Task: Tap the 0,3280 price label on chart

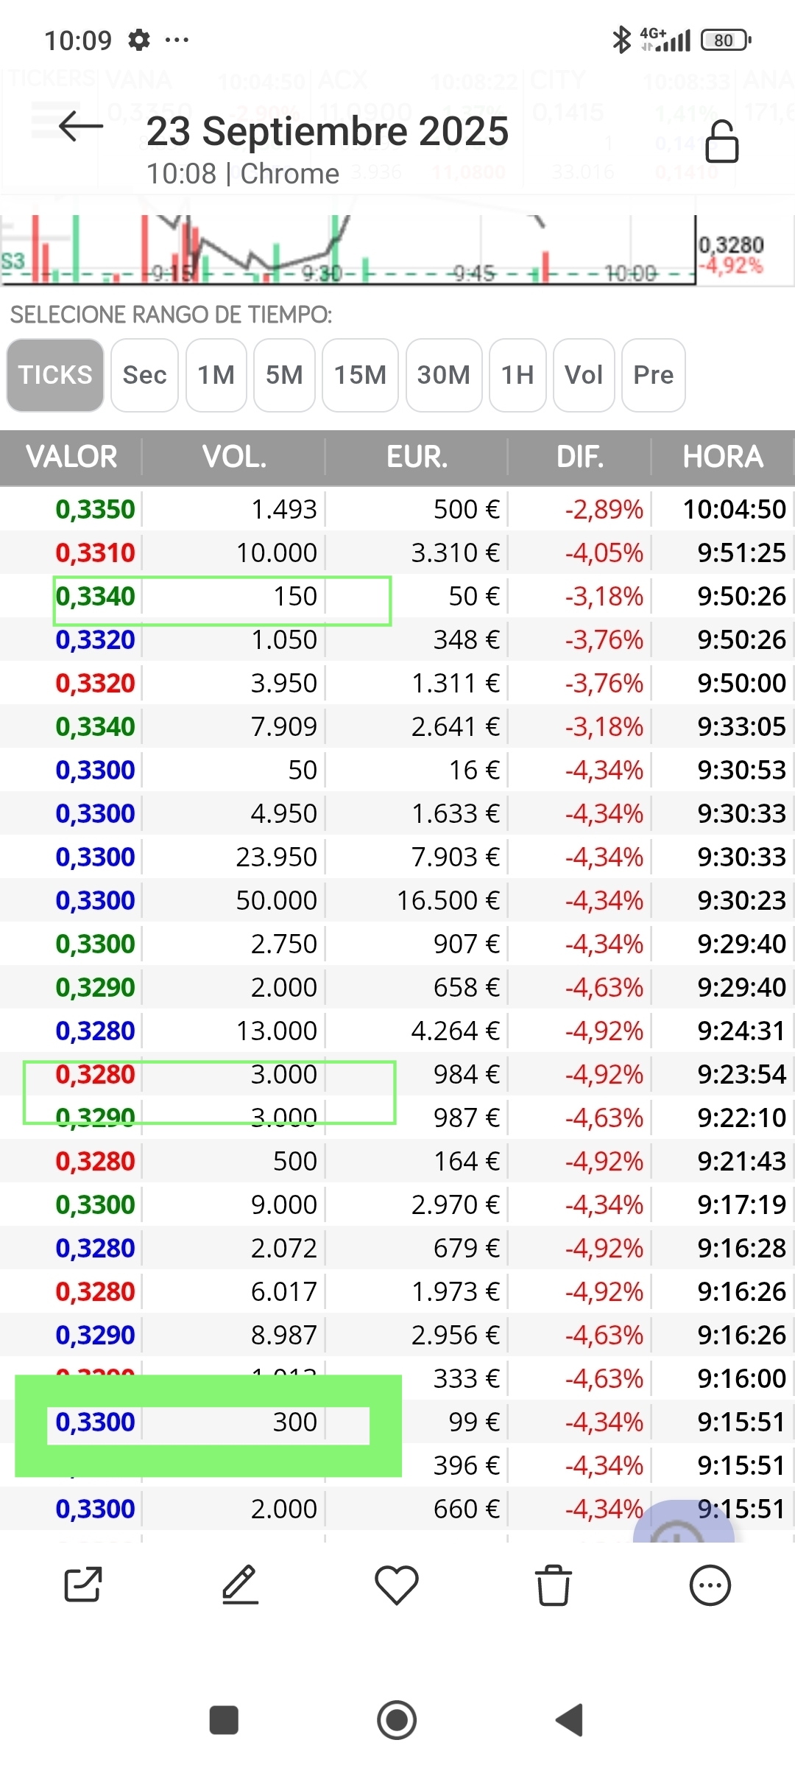Action: [x=731, y=245]
